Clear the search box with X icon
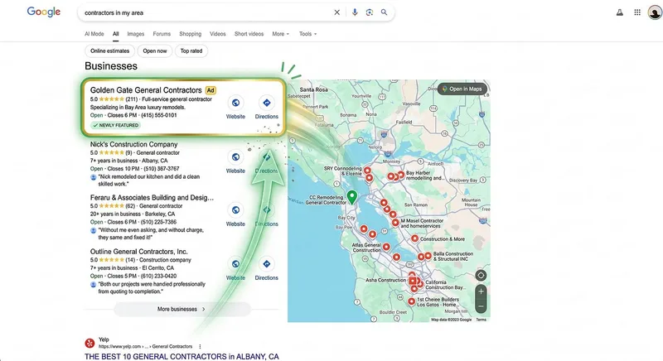 click(337, 12)
